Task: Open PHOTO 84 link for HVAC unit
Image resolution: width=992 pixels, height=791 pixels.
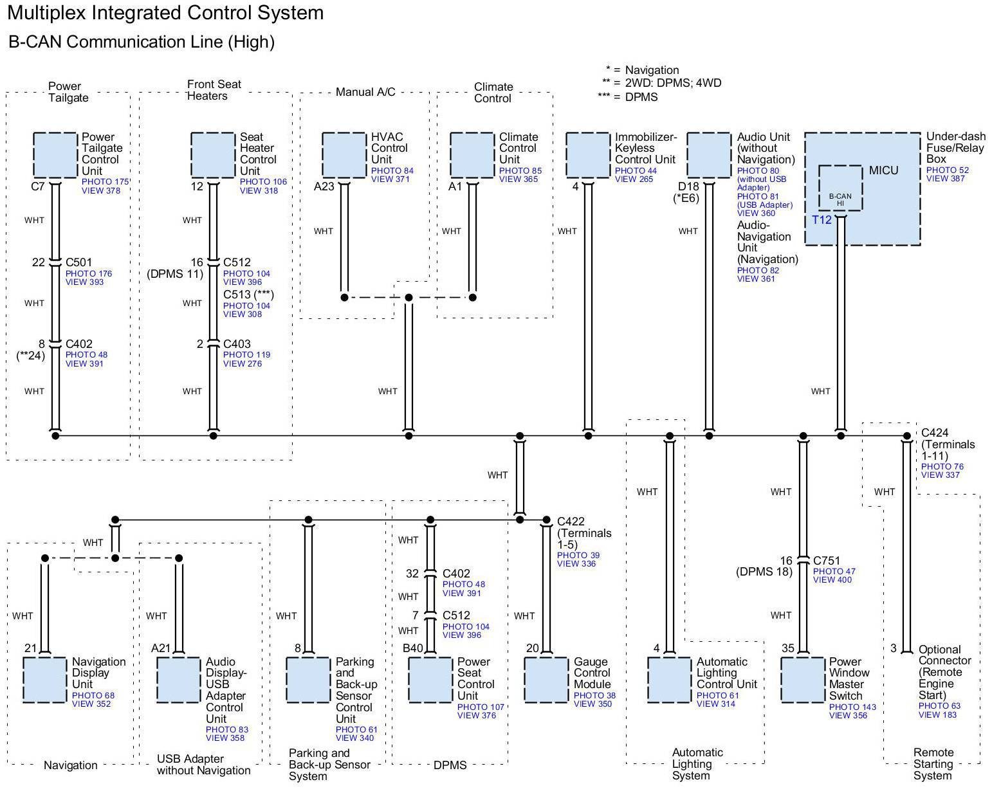Action: coord(392,171)
